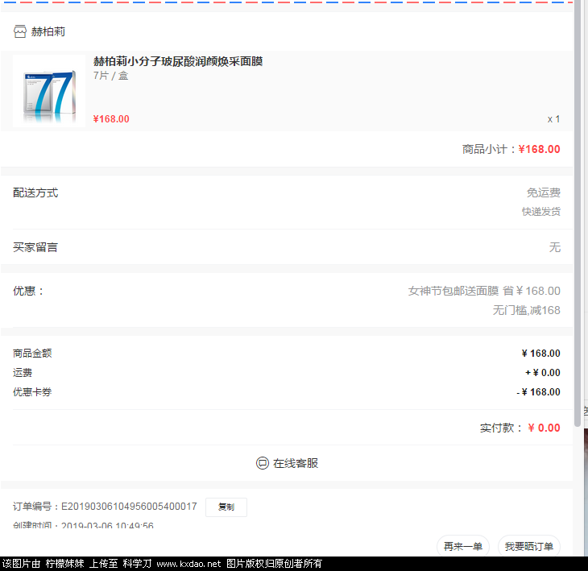This screenshot has width=588, height=571.
Task: Click the 优惠卡券 discount - ¥ 168.00
Action: click(538, 392)
